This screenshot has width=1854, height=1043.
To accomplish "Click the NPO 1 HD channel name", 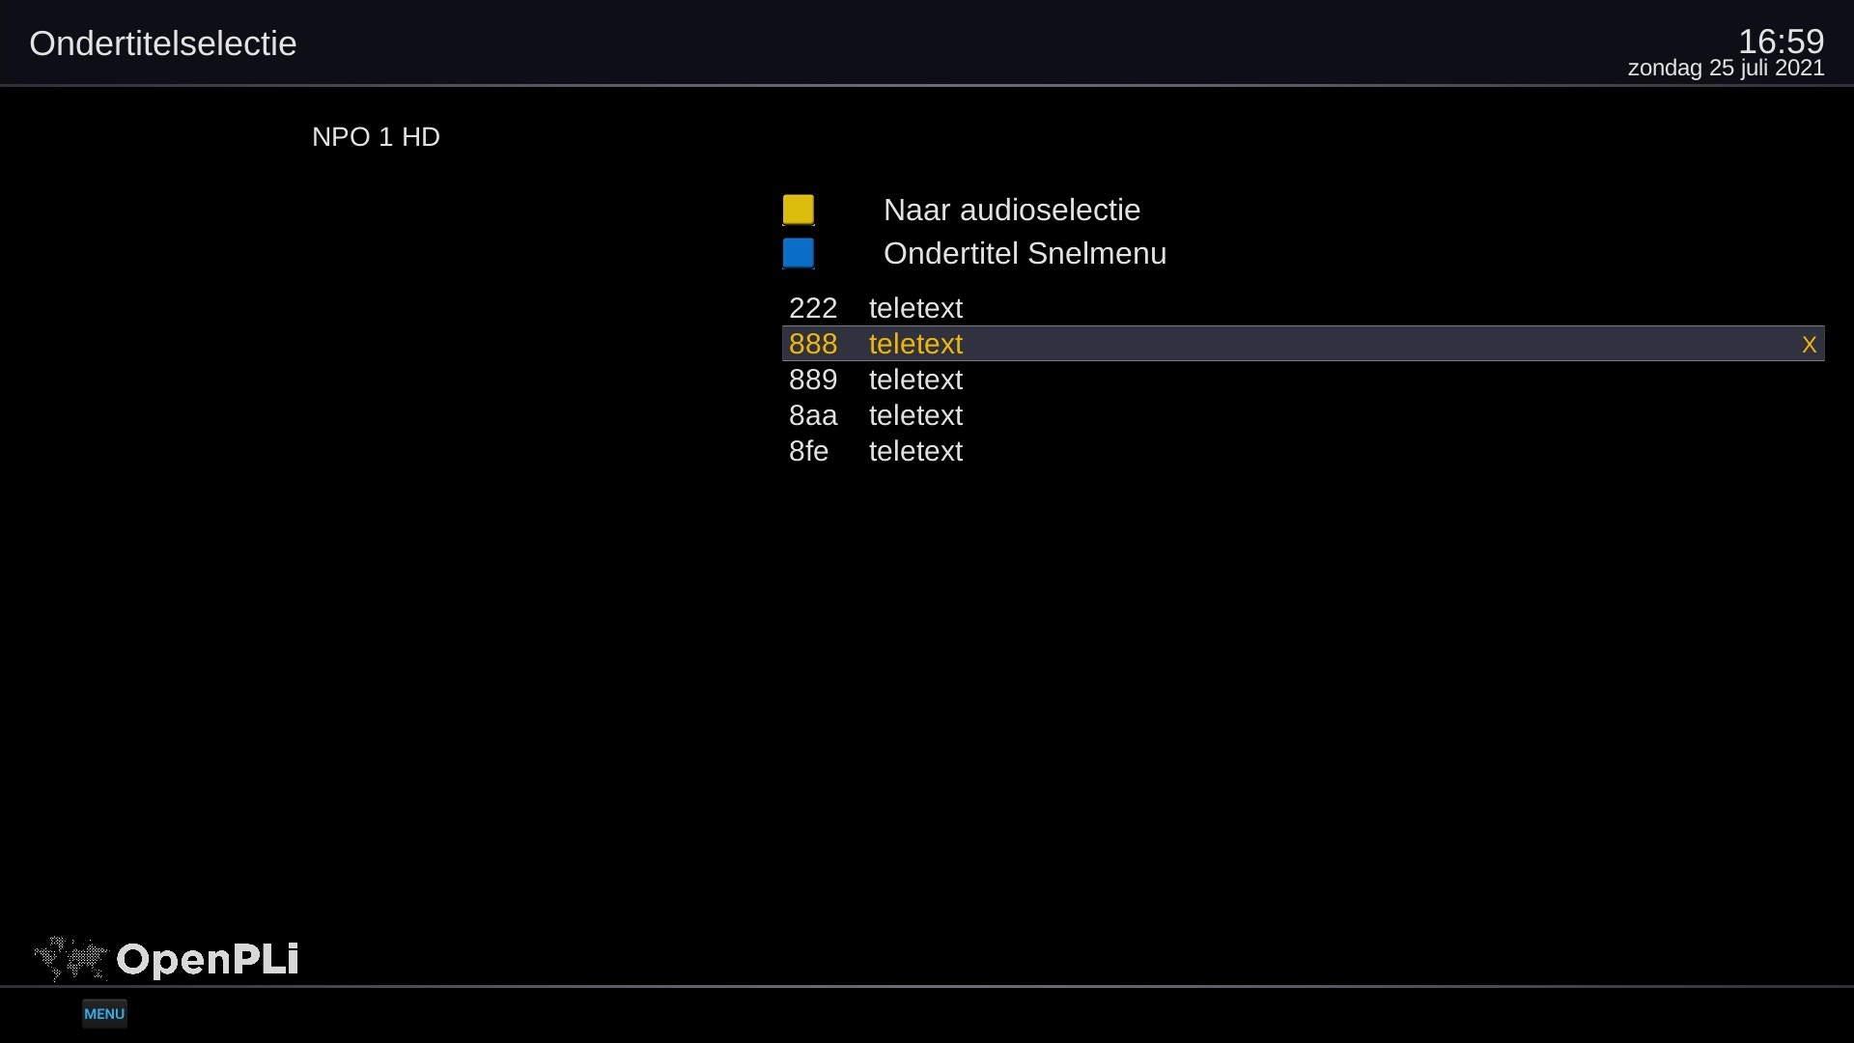I will tap(376, 137).
